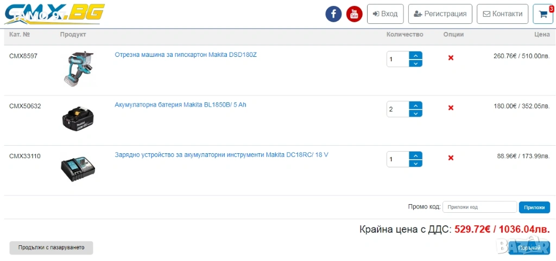Open link Акумулаторна батерия Makita BL1850B/ 5 Ah
The height and width of the screenshot is (261, 556).
tap(180, 105)
